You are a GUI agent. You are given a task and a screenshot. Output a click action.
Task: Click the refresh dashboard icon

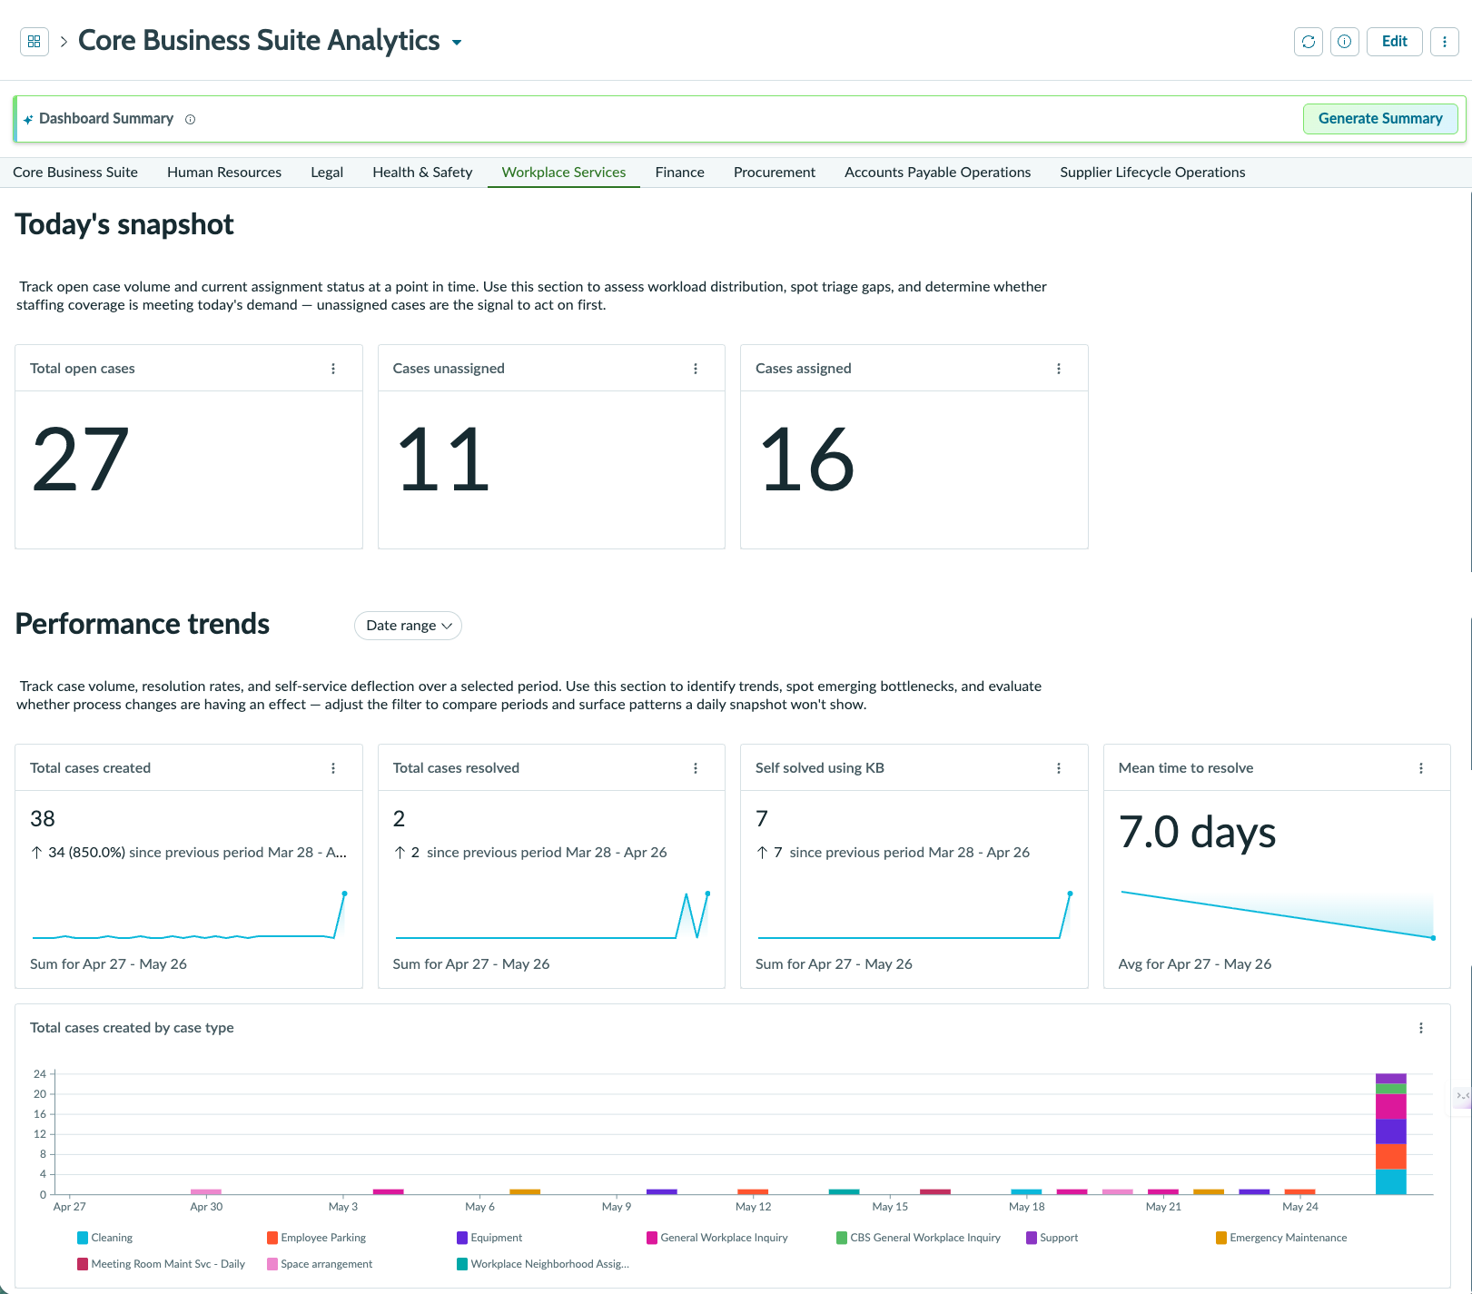click(1309, 42)
